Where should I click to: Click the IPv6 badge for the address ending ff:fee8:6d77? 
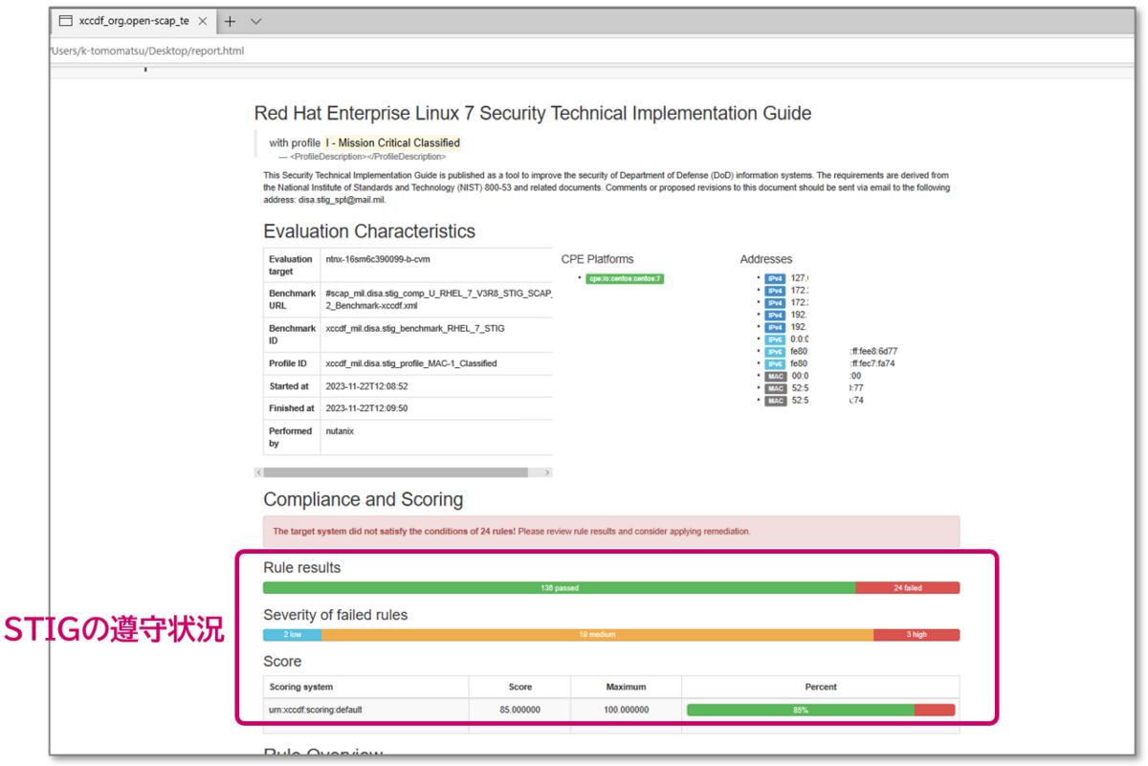pos(775,352)
